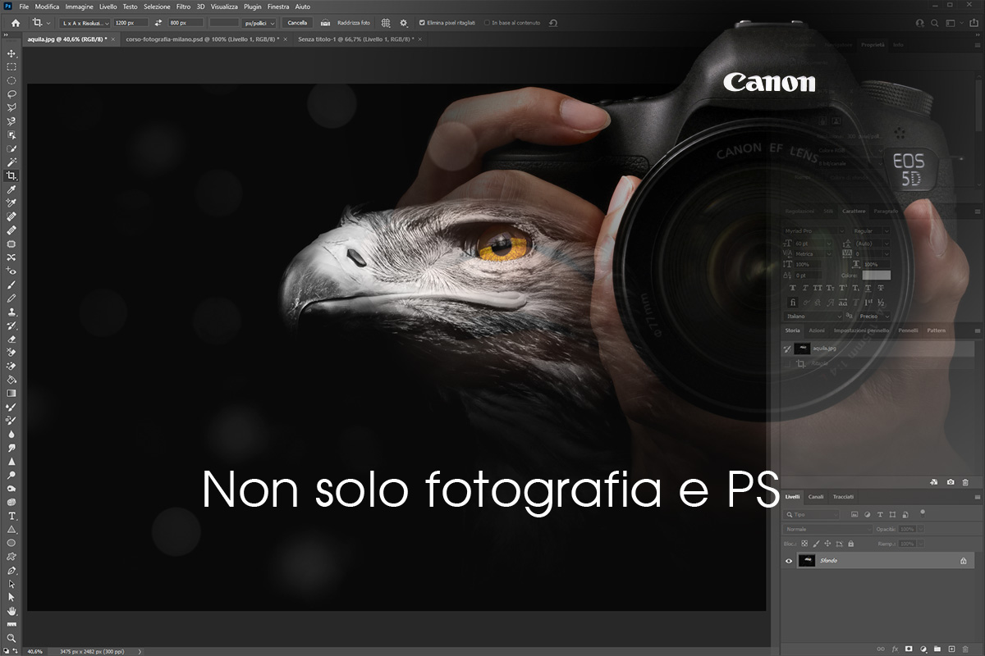
Task: Select the Elliptical Marquee tool
Action: pos(11,80)
